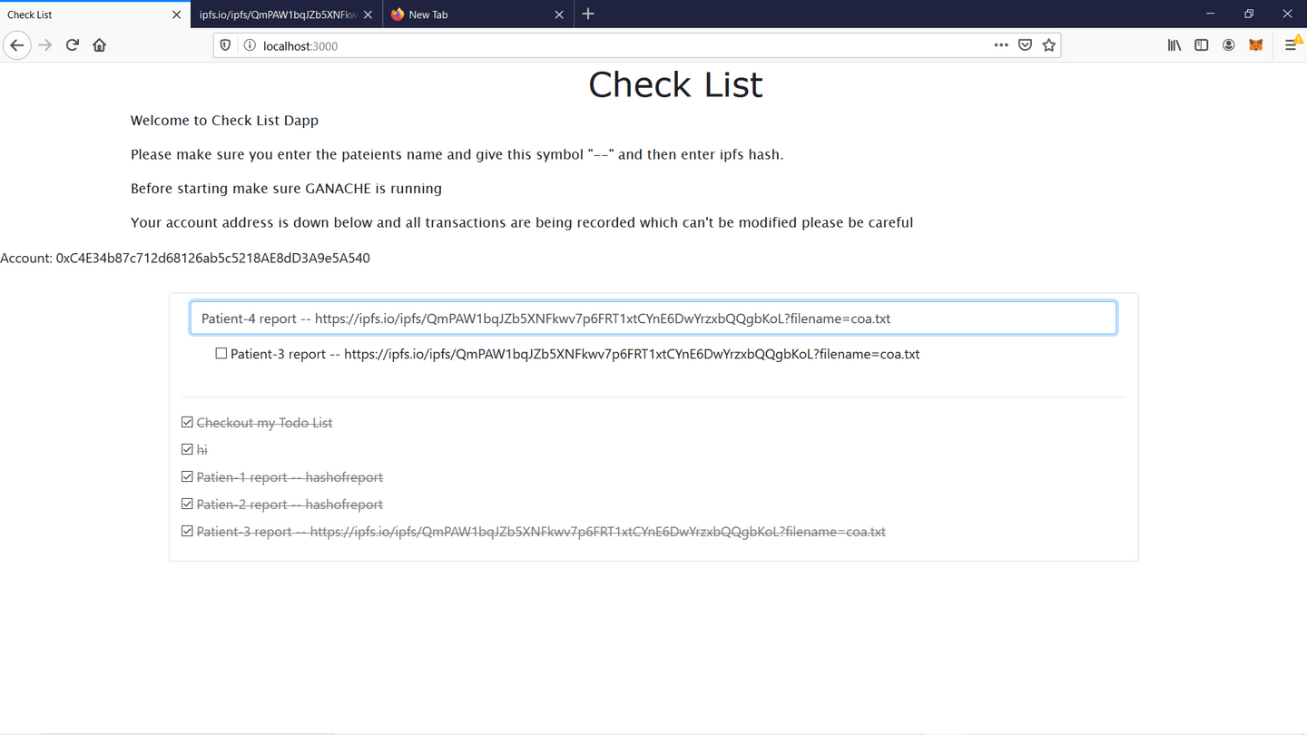The image size is (1307, 735).
Task: Uncheck the Patien-2 report item
Action: coord(187,504)
